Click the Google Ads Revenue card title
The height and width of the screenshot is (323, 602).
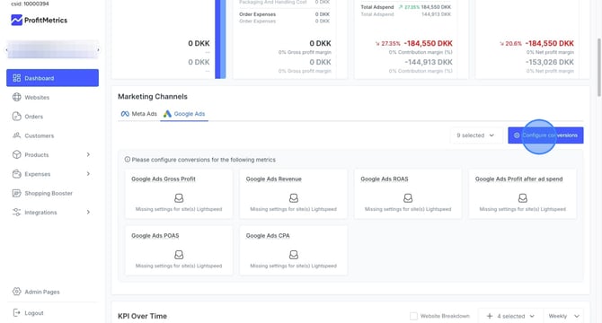[x=274, y=179]
